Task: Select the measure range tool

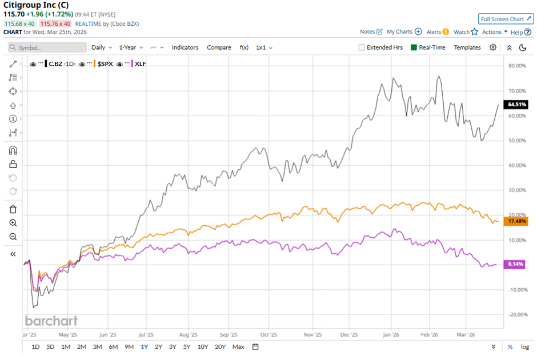Action: point(13,133)
